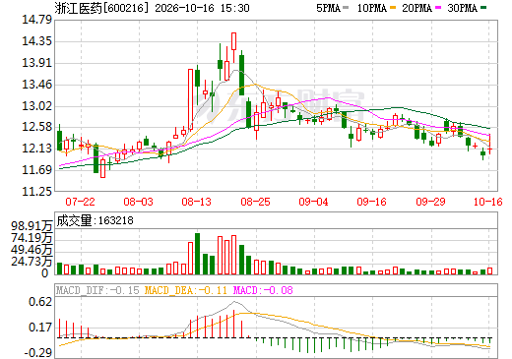Click the 5PMA legend label
Viewport: 512px width, 359px height.
coord(328,8)
